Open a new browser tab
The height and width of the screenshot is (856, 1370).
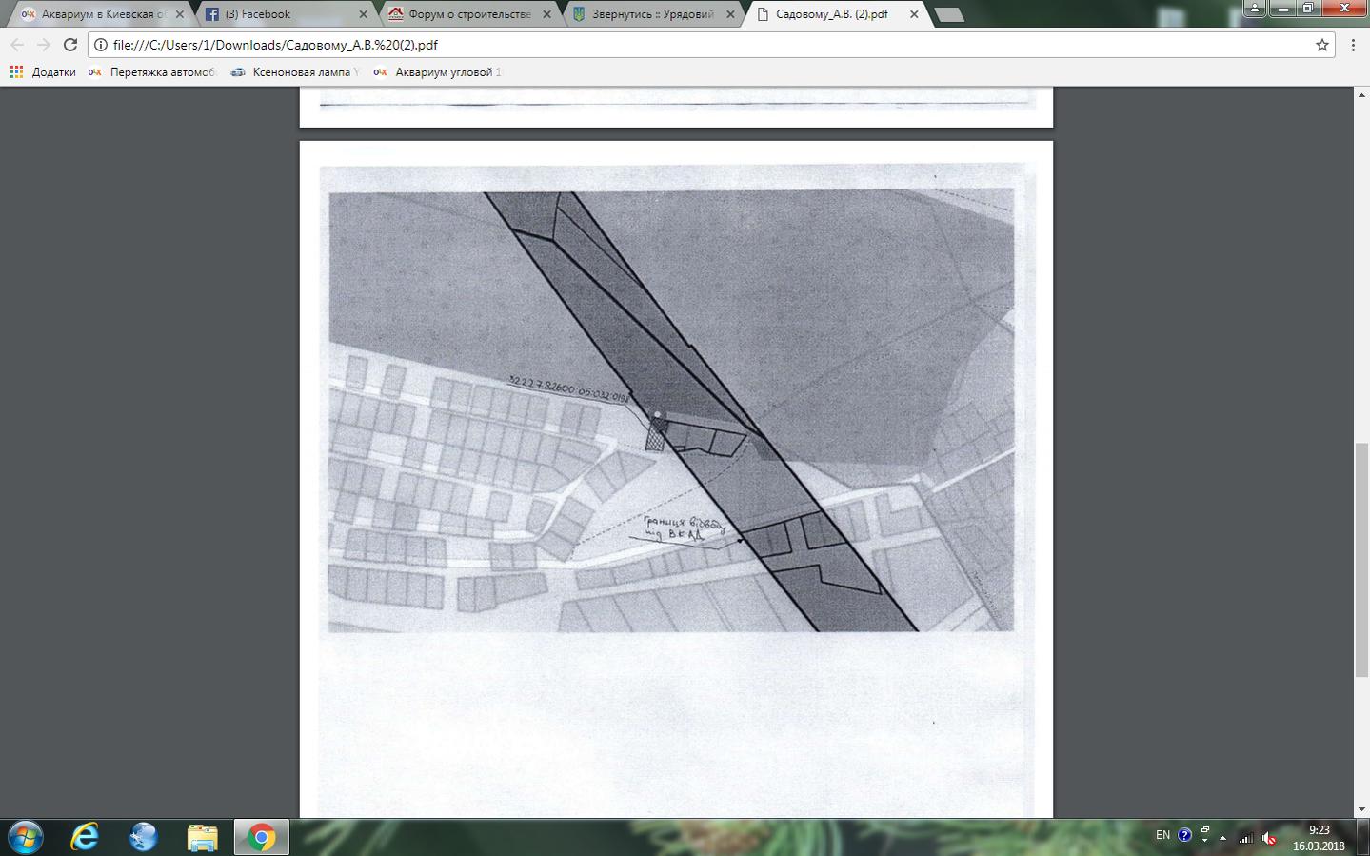pos(949,14)
